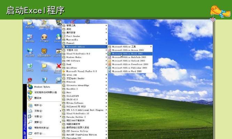Image resolution: width=232 pixels, height=139 pixels.
Task: Click the Microsoft Office PowerPoint 2003 icon
Action: click(x=110, y=64)
